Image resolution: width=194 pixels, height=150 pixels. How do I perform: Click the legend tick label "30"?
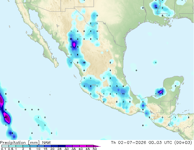coord(67,149)
